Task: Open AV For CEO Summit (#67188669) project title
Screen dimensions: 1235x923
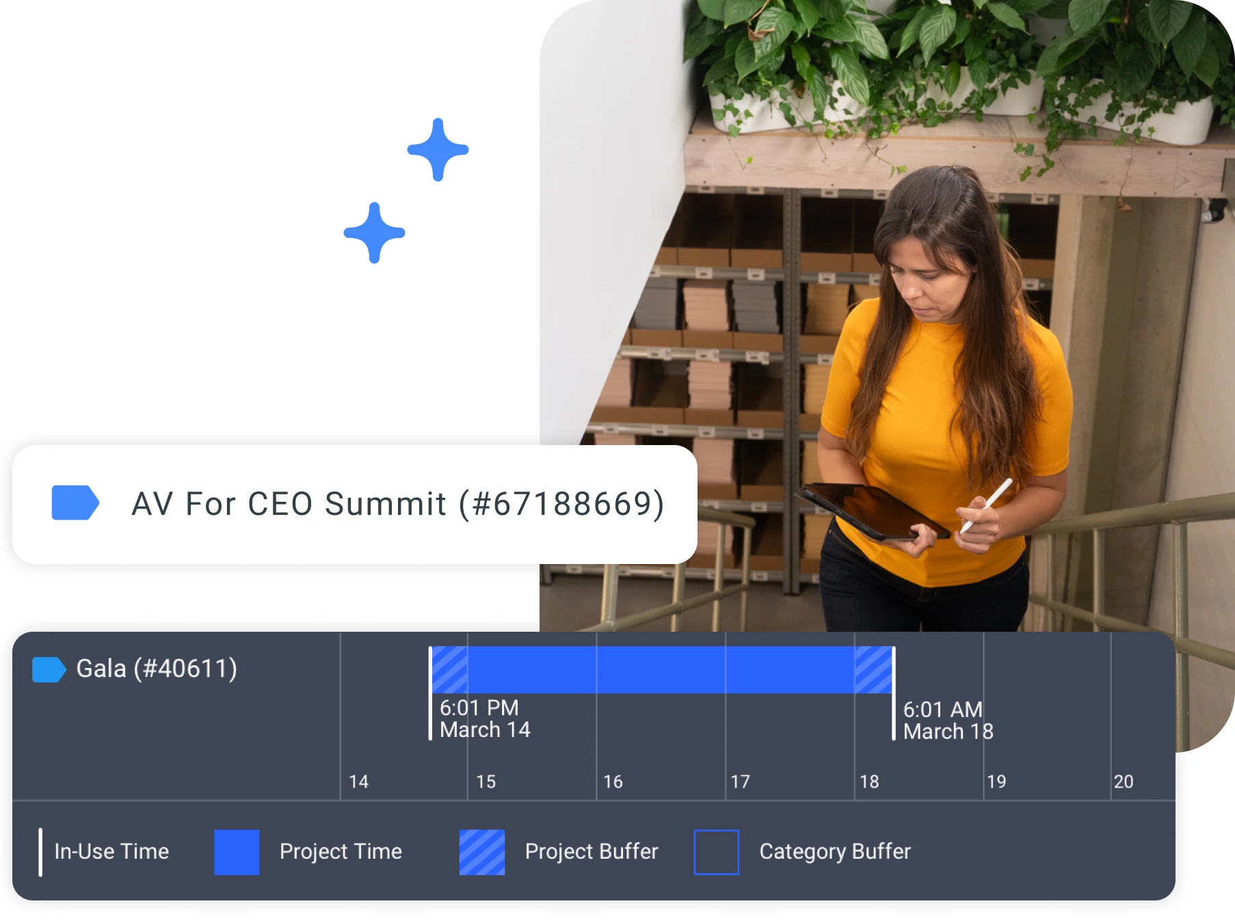Action: point(398,504)
